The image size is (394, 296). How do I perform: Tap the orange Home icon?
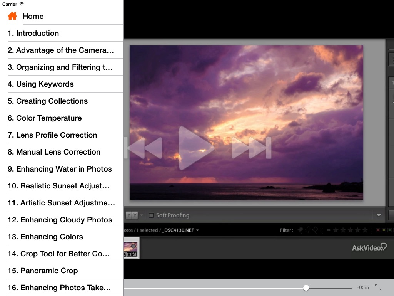12,16
